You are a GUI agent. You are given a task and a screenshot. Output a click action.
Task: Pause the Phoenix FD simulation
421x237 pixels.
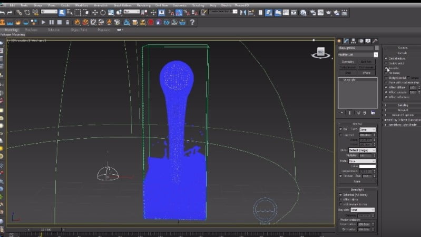tap(52, 22)
